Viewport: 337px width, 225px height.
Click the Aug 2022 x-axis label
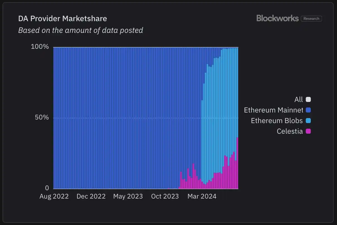point(54,196)
